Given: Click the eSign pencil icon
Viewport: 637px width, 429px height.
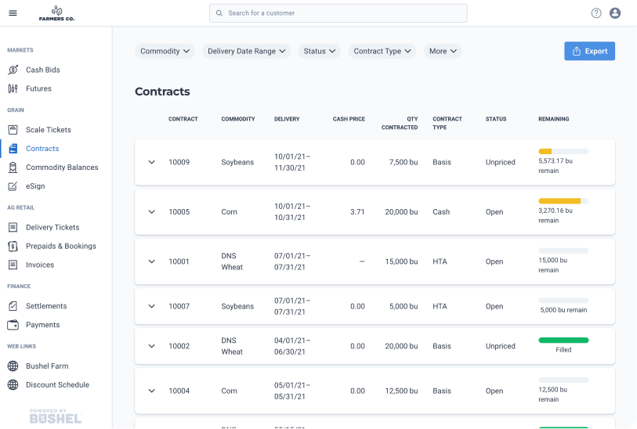Looking at the screenshot, I should (x=13, y=186).
